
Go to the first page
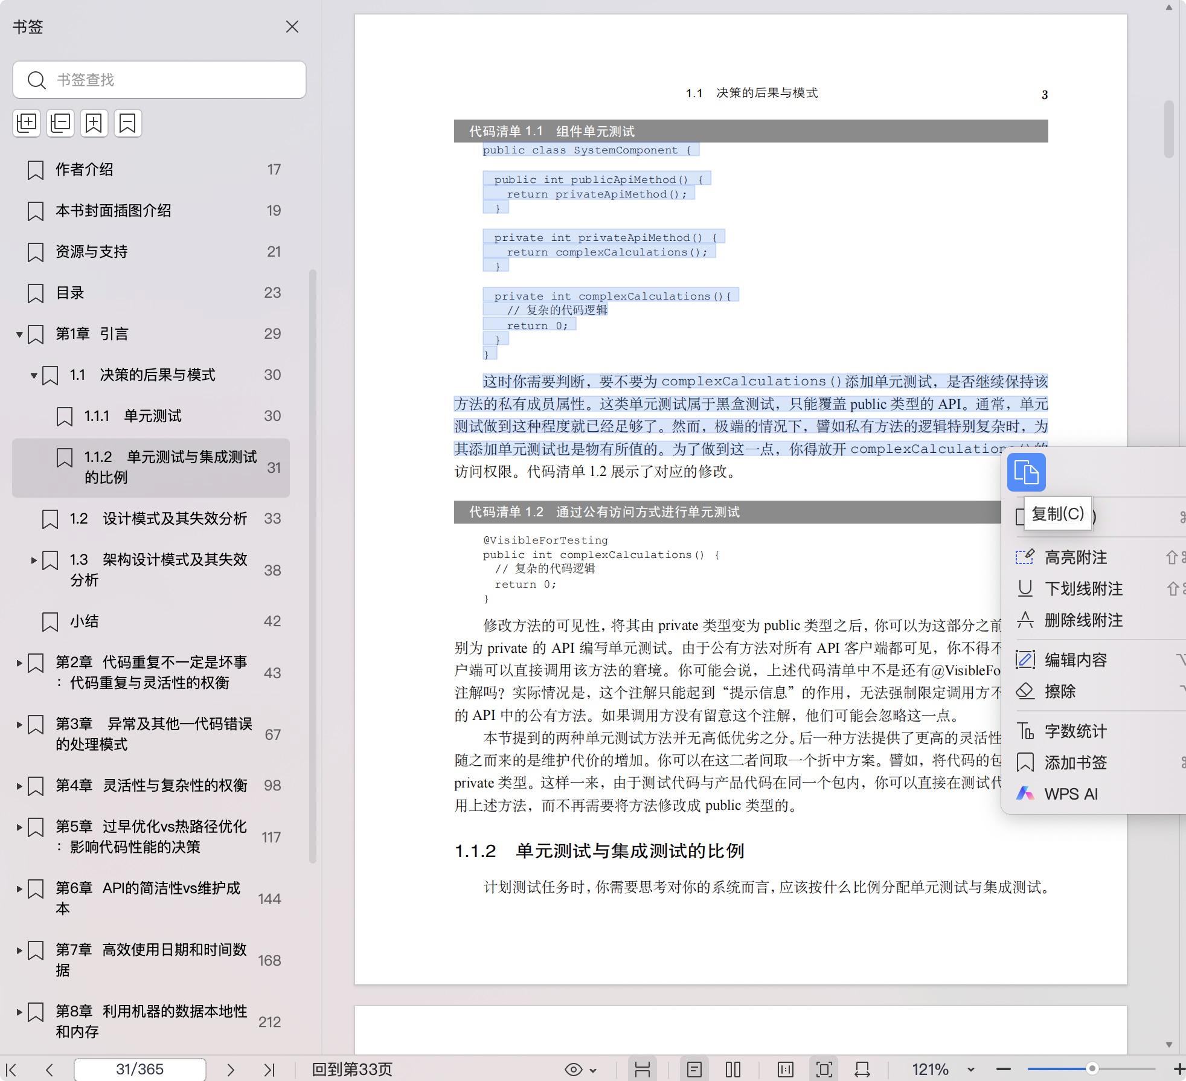pyautogui.click(x=11, y=1070)
